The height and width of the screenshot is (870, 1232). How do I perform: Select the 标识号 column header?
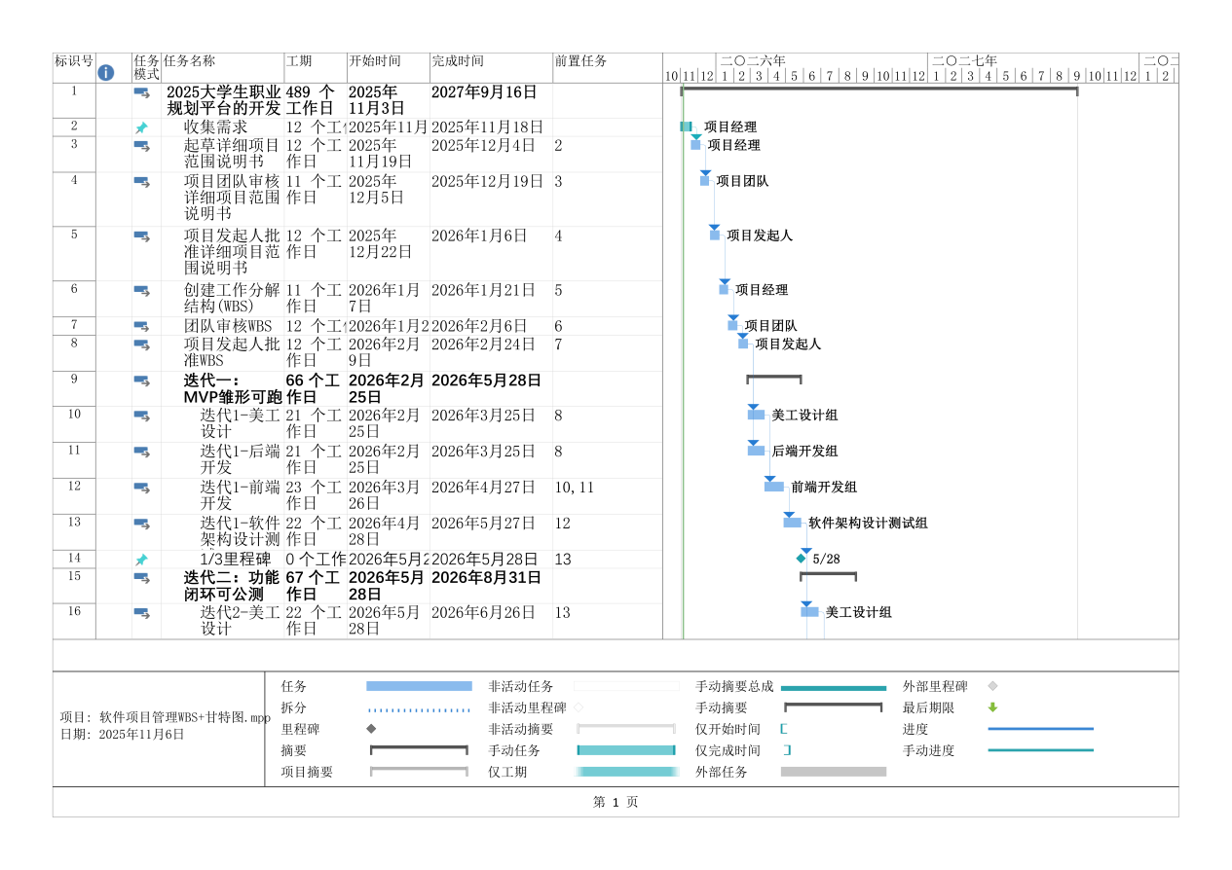pos(74,68)
